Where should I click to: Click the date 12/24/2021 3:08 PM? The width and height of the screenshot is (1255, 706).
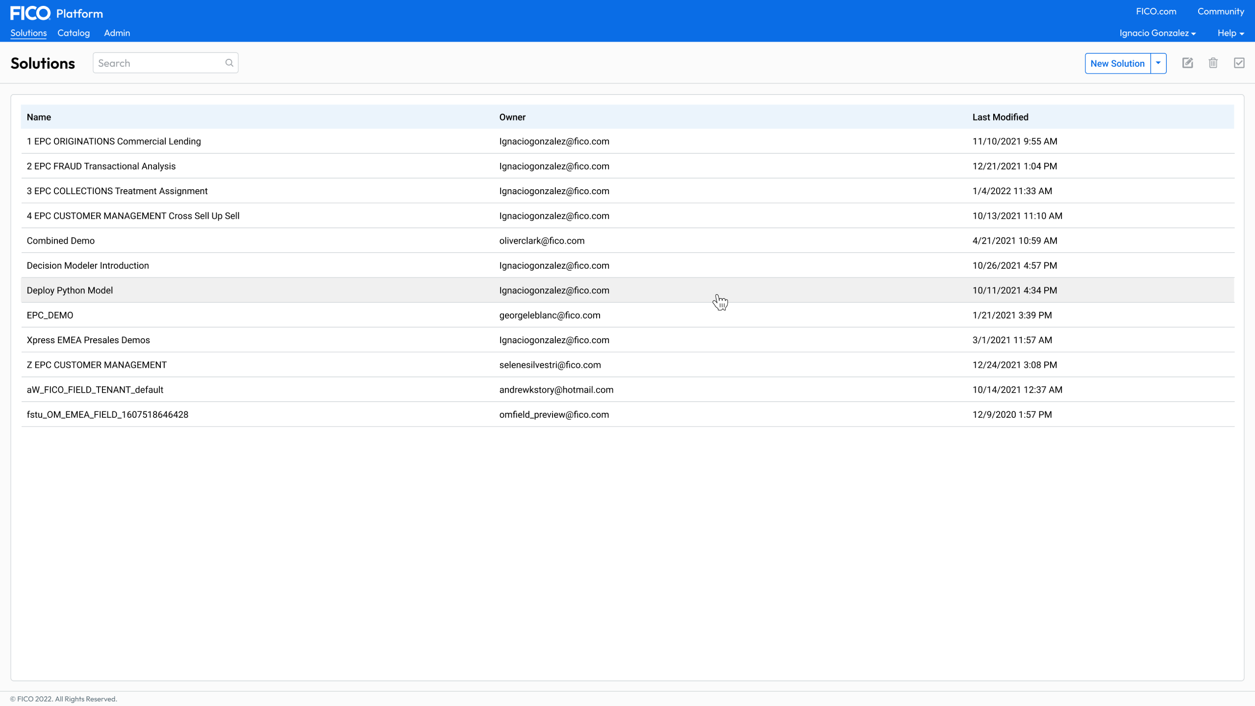(x=1015, y=365)
